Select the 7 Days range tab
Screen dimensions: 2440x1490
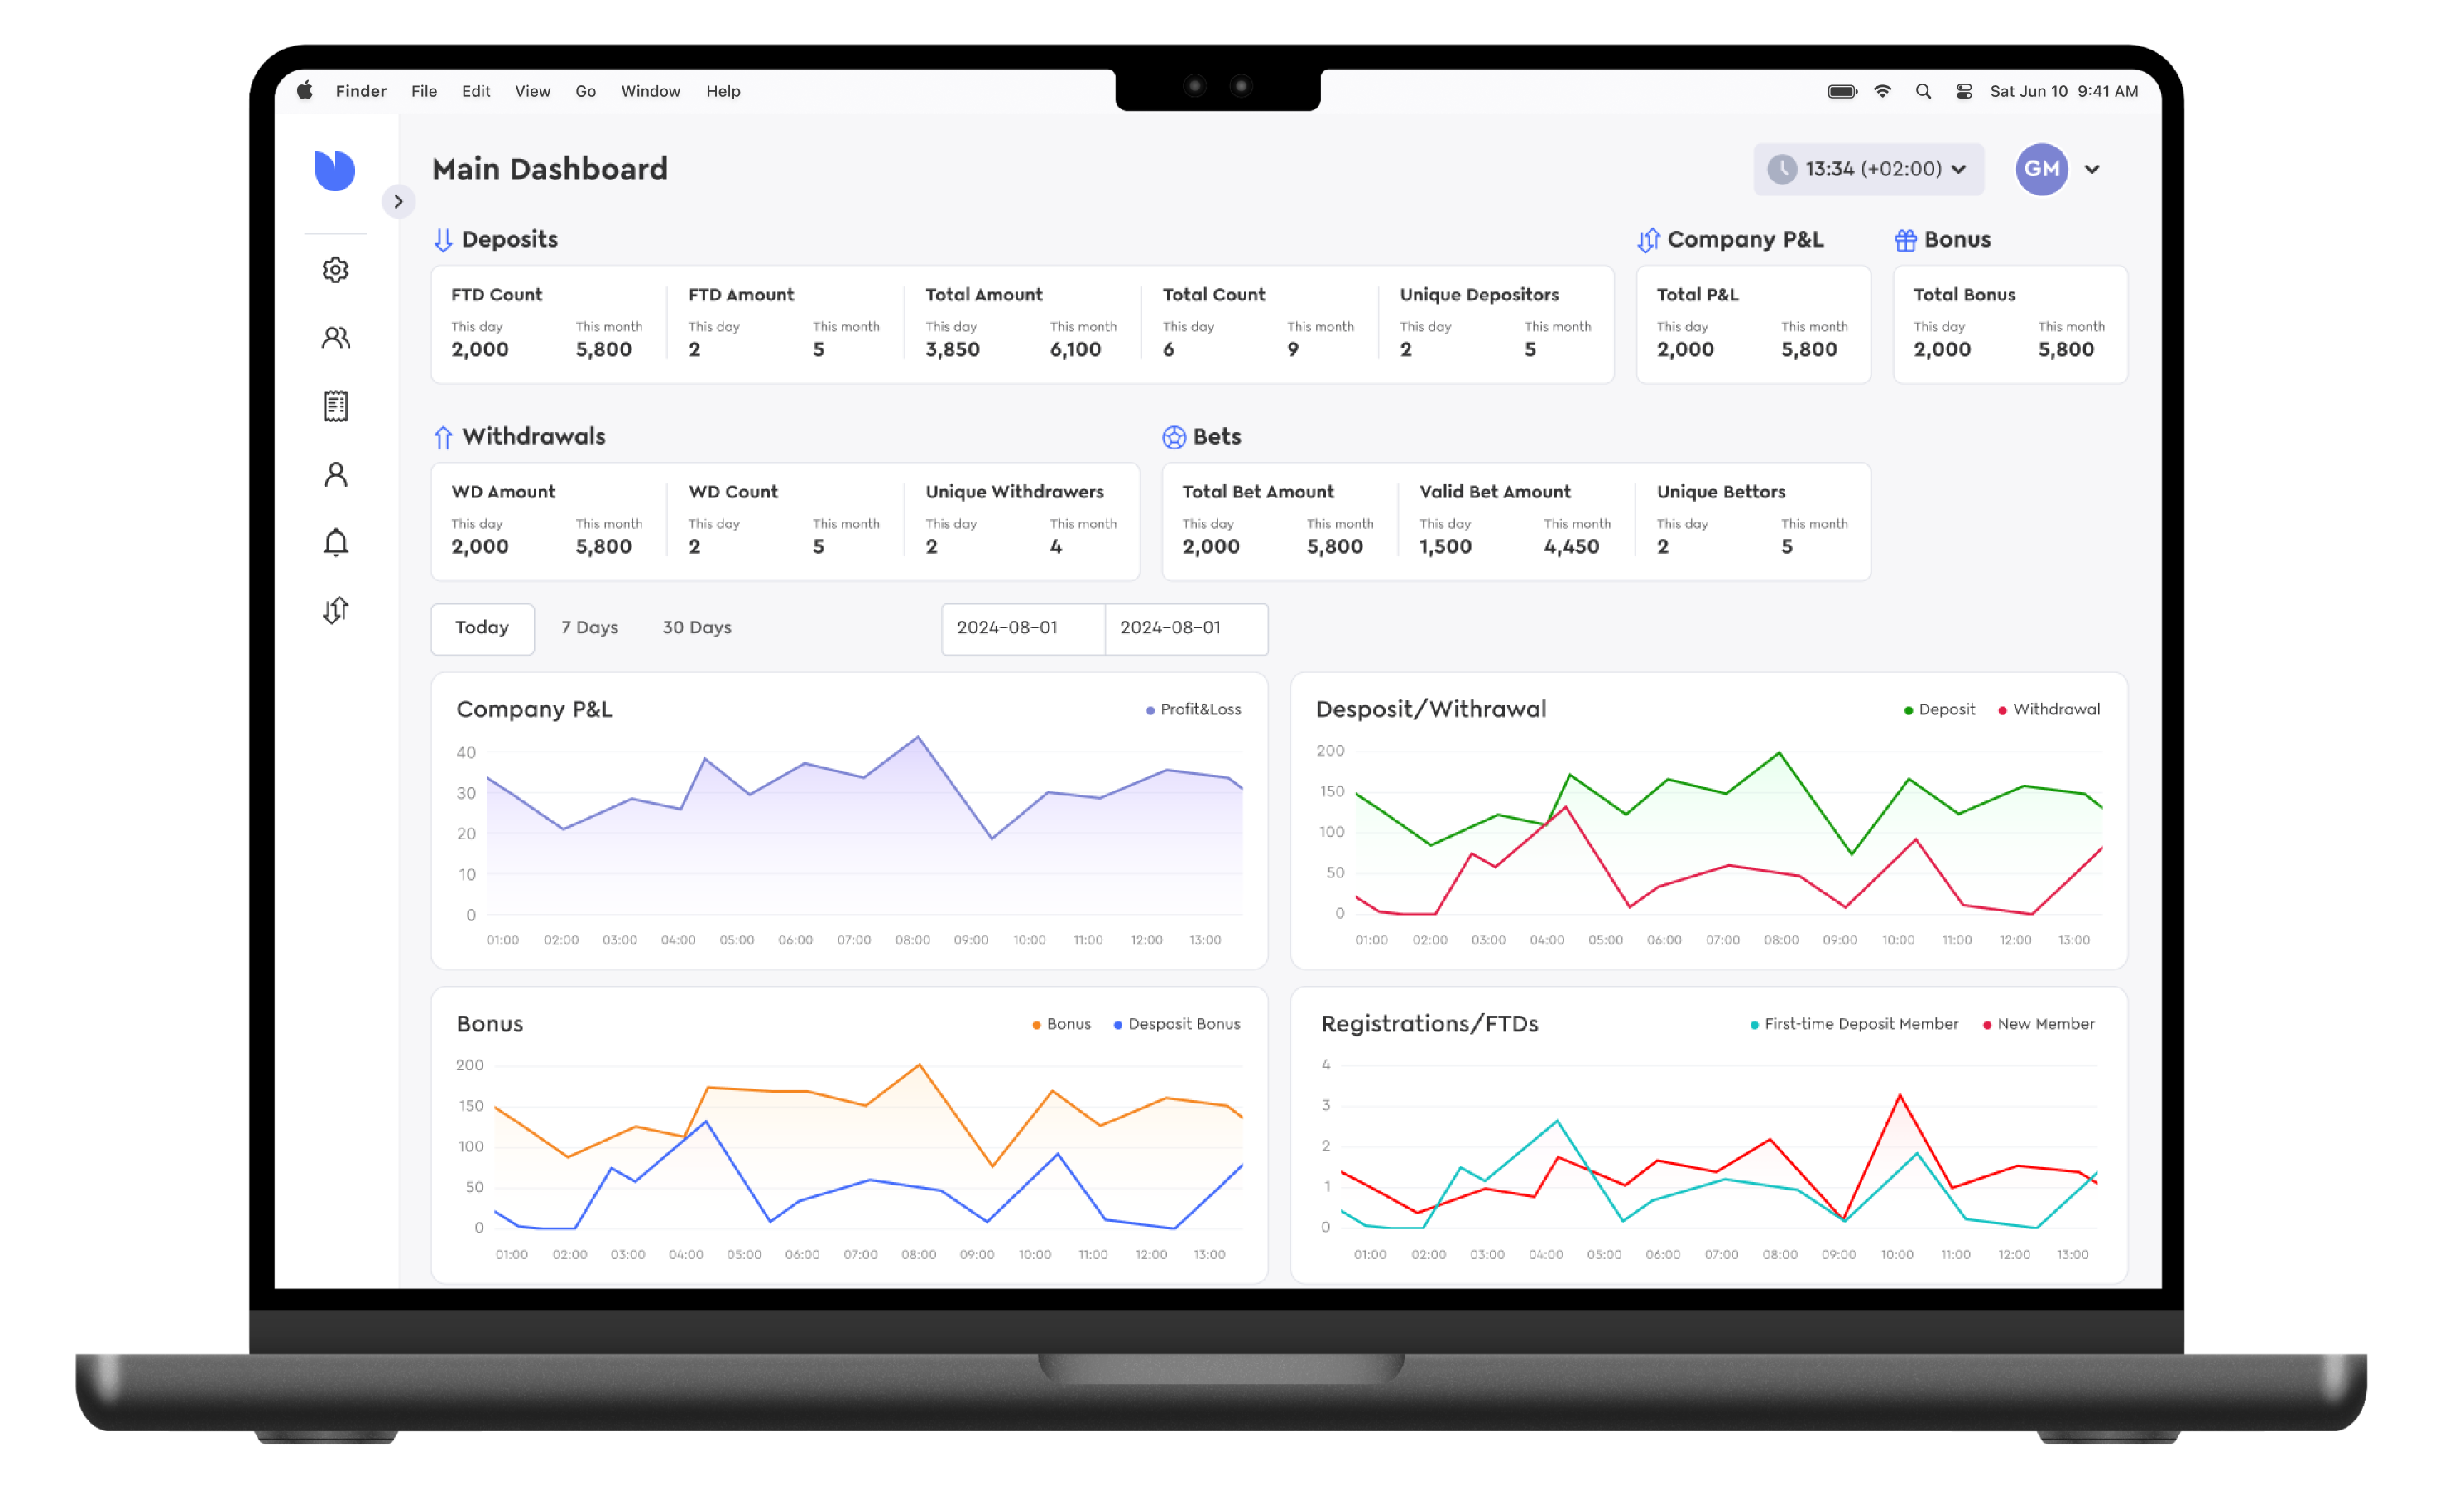coord(589,628)
